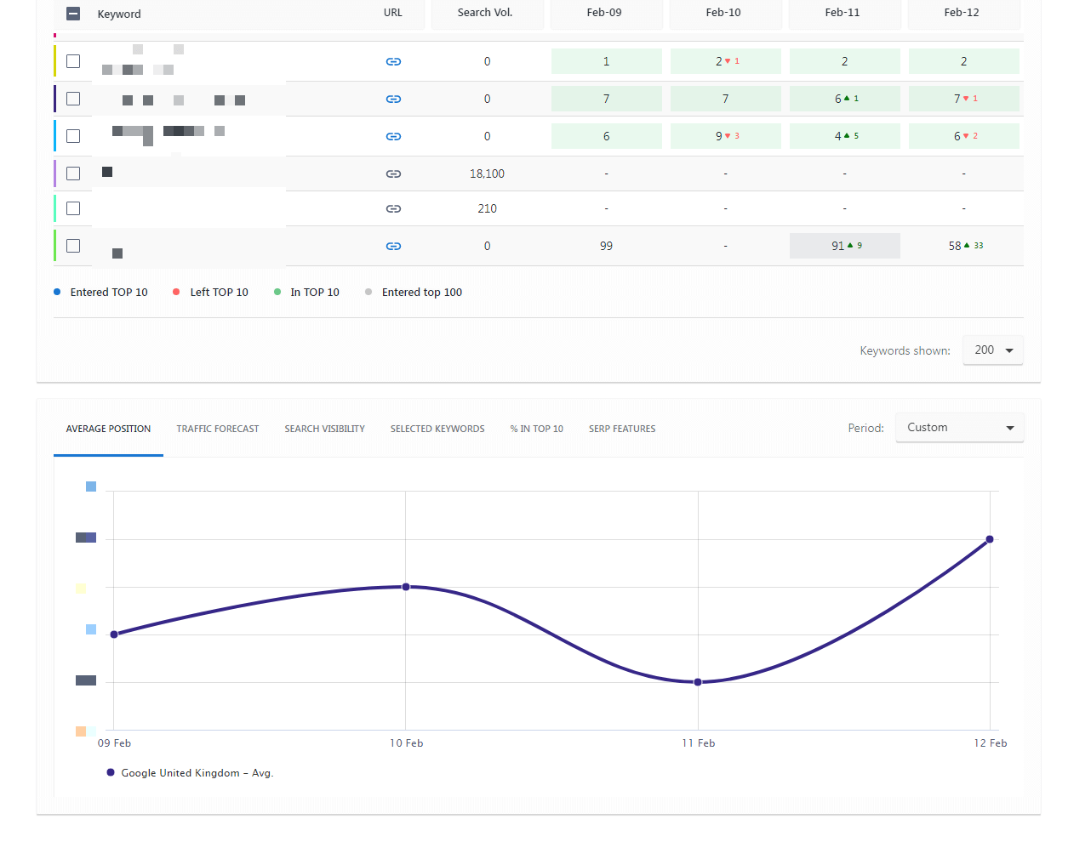Screen dimensions: 1091x842
Task: Click the link icon in the bottom keyword row
Action: 393,246
